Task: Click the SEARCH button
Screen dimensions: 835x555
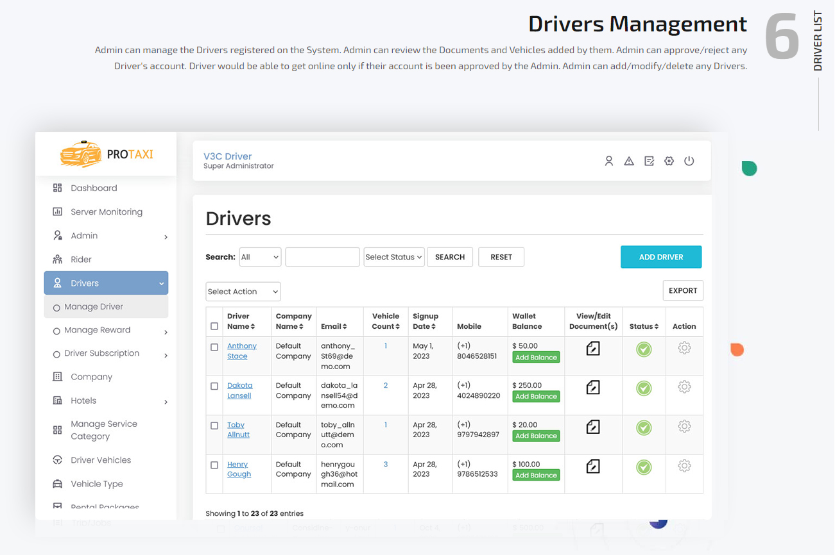Action: [450, 257]
